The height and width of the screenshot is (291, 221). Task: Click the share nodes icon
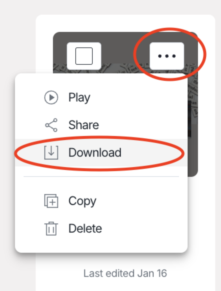[x=51, y=125]
